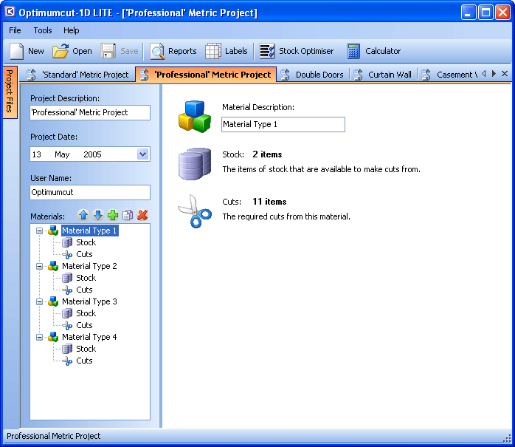Open the Calculator tool icon
This screenshot has width=515, height=447.
point(353,51)
